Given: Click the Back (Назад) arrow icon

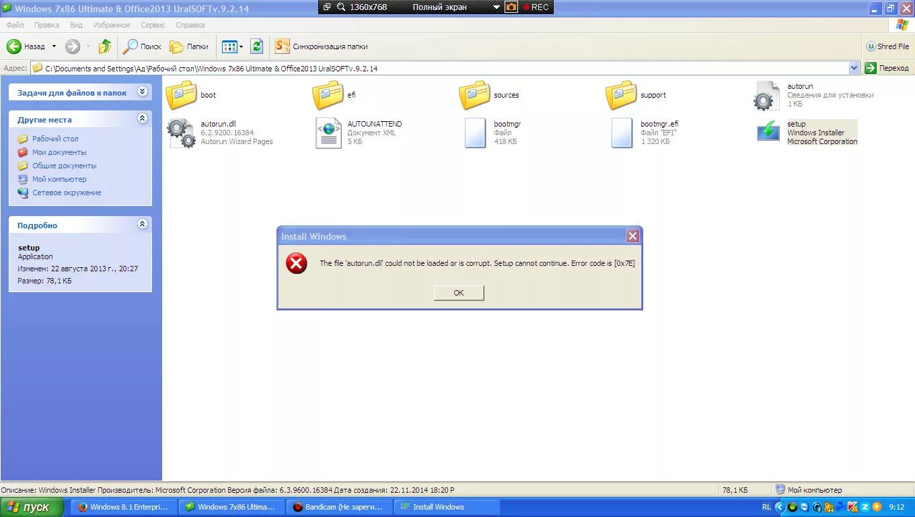Looking at the screenshot, I should pos(14,46).
